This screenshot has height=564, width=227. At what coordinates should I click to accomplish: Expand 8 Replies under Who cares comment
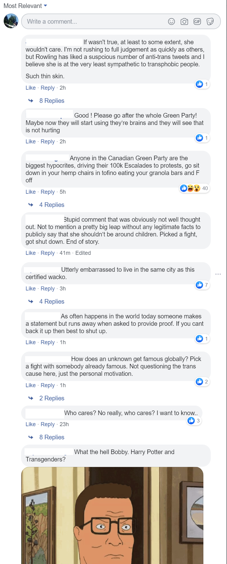52,437
